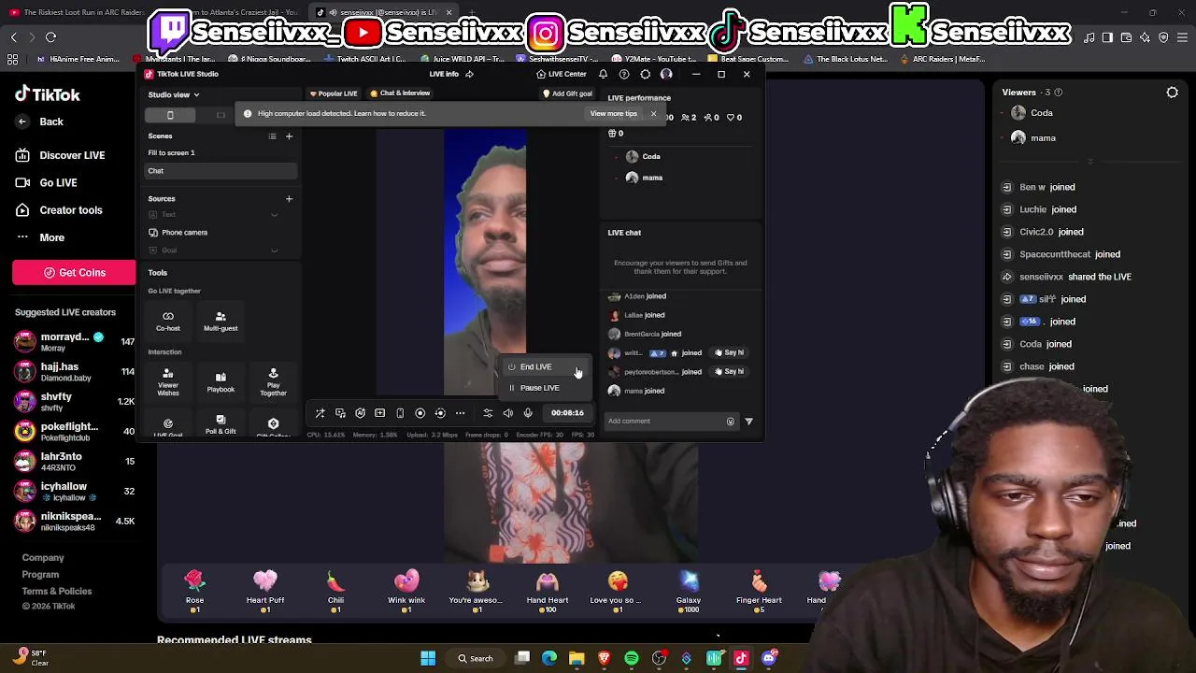The height and width of the screenshot is (673, 1196).
Task: Send the Finger Heart gift
Action: point(759,591)
